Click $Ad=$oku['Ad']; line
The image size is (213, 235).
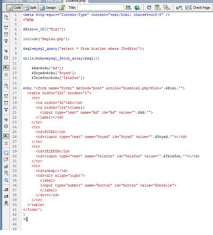(47, 68)
